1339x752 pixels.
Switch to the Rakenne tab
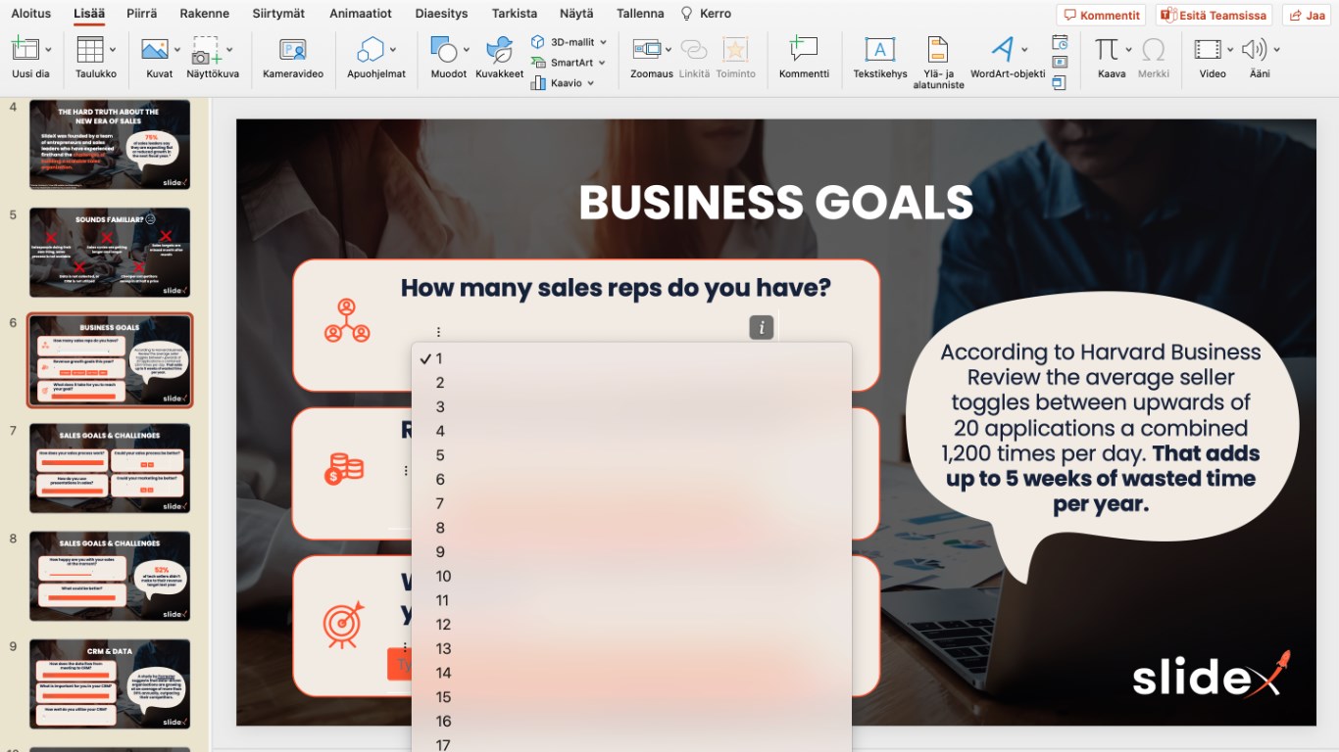(205, 14)
